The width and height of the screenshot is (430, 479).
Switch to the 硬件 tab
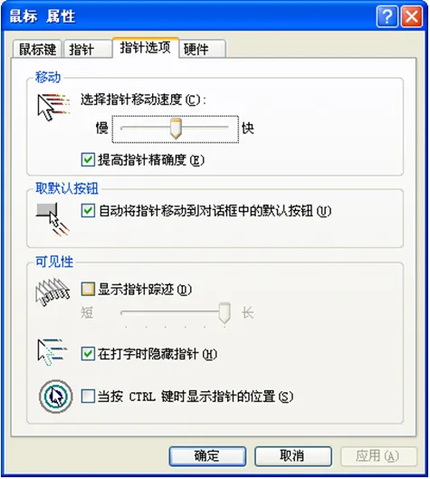pos(203,49)
